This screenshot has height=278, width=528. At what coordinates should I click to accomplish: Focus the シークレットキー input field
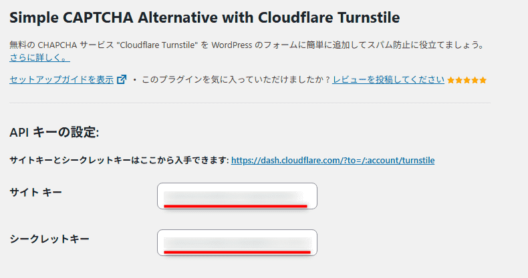coord(237,243)
